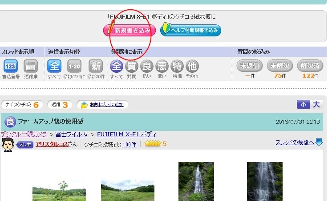The height and width of the screenshot is (201, 328).
Task: Open the 富士フイルム breadcrumb link
Action: (x=72, y=134)
